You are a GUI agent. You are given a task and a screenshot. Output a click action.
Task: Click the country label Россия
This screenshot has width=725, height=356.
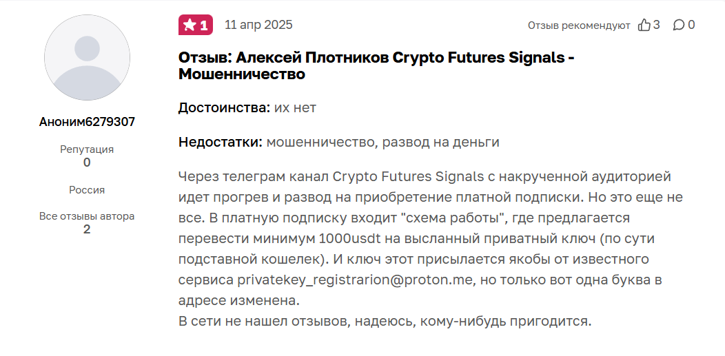(x=87, y=189)
